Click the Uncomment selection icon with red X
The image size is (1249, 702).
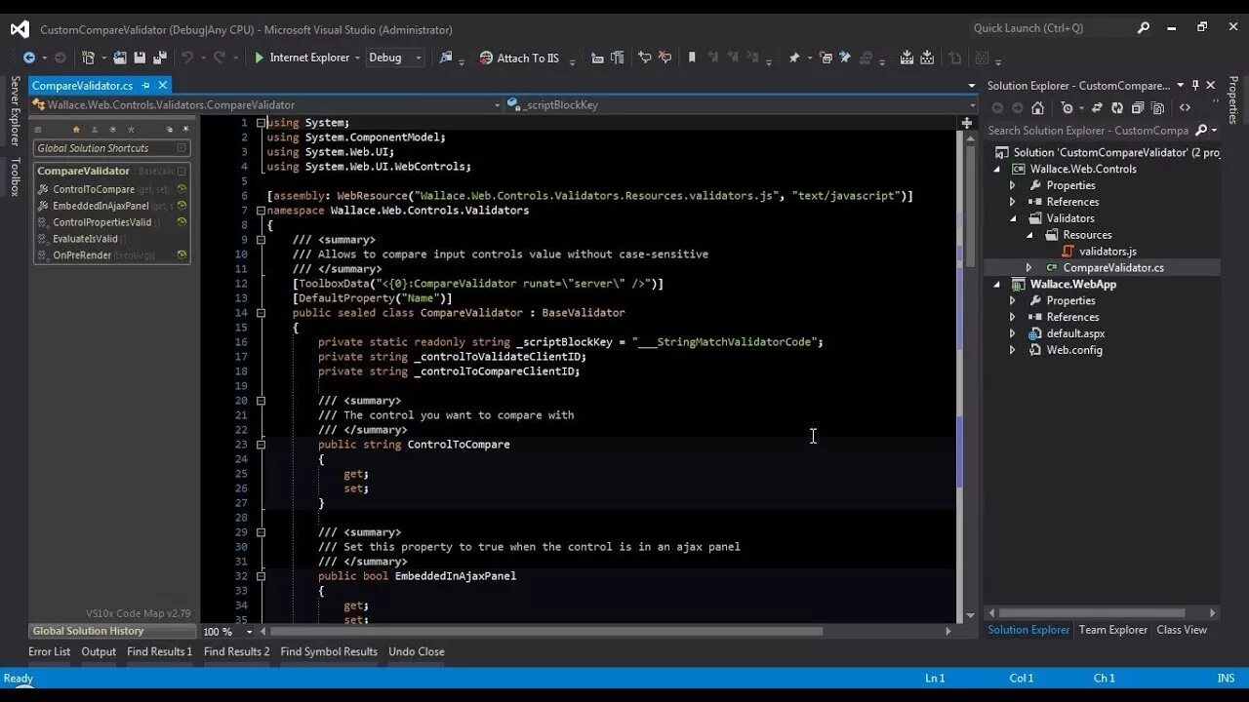coord(665,58)
